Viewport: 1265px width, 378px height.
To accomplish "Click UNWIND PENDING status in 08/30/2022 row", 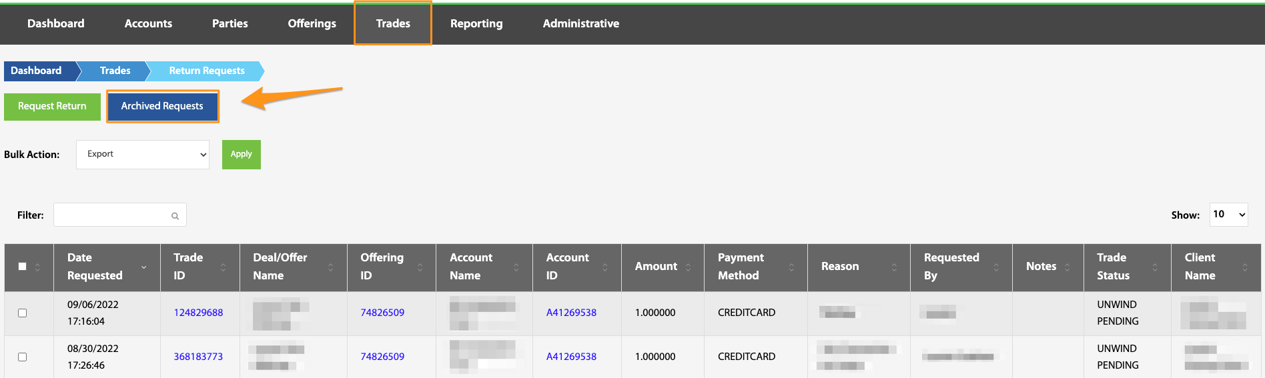I will (x=1118, y=357).
